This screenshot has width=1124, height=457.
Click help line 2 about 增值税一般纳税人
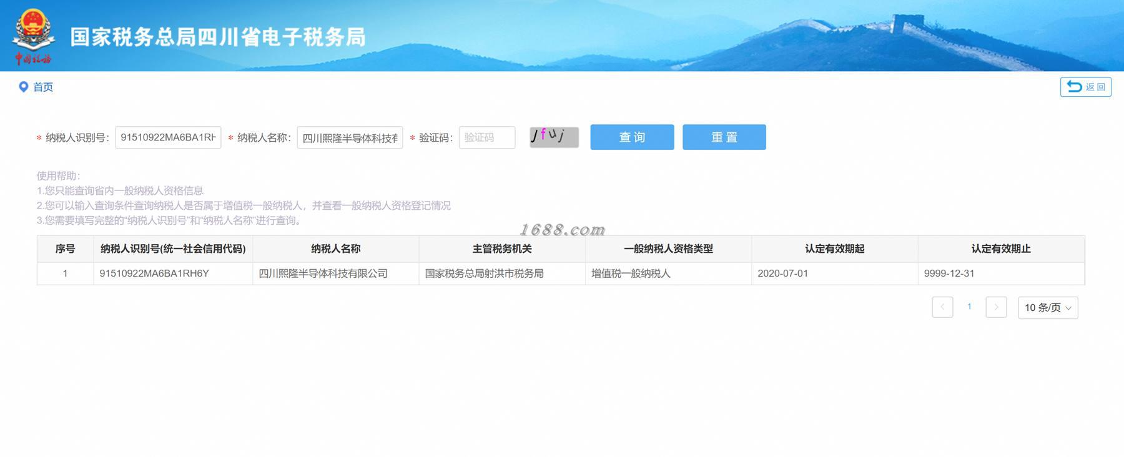tap(244, 205)
